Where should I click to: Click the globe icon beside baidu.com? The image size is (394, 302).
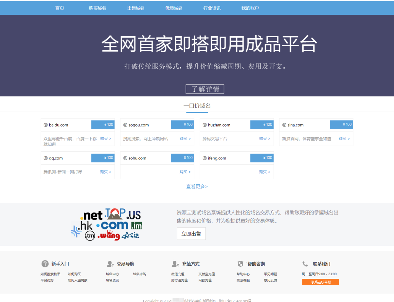click(46, 125)
